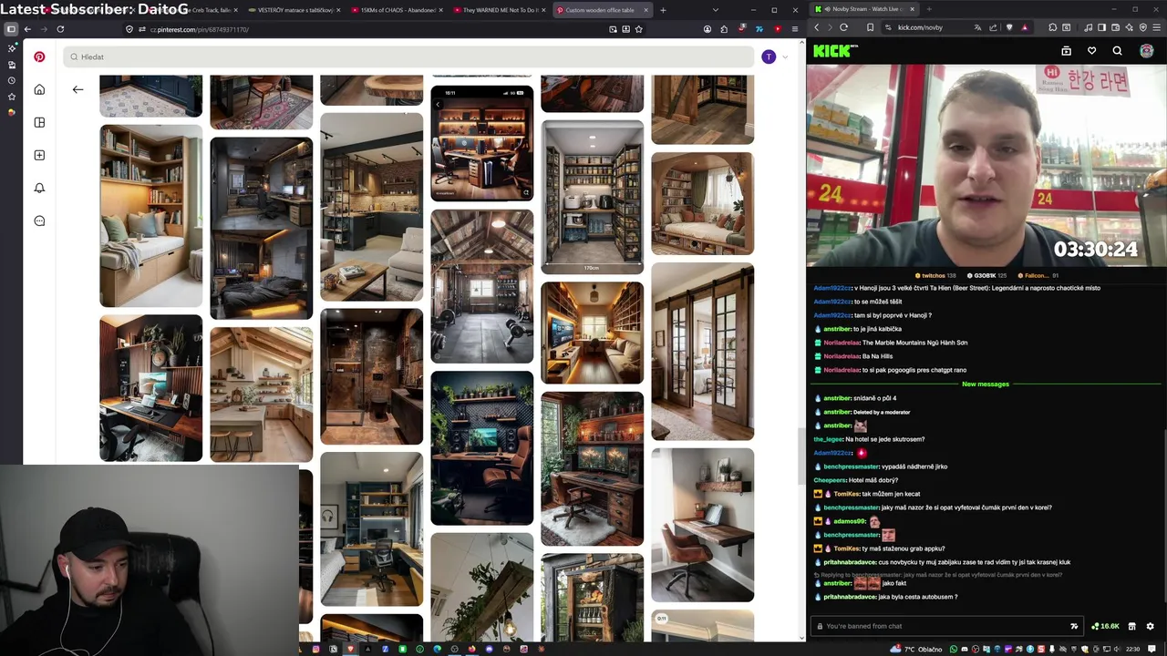Reload the Kick page
This screenshot has height=656, width=1167.
843,27
